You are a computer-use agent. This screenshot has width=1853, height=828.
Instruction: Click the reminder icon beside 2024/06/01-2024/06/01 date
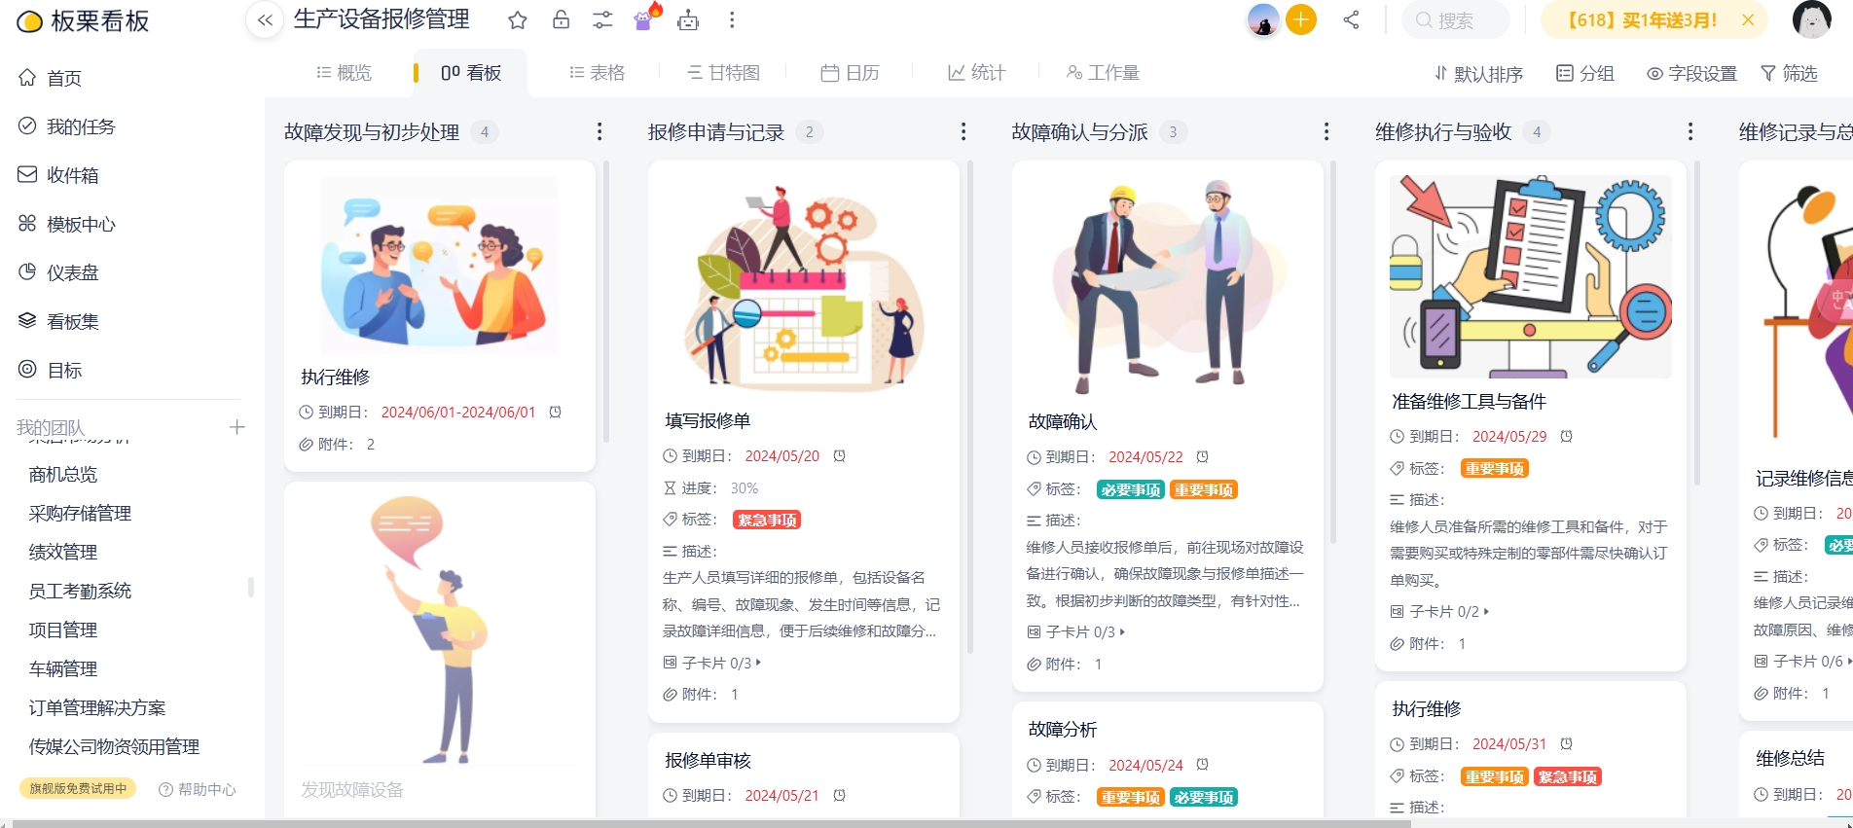pos(555,412)
